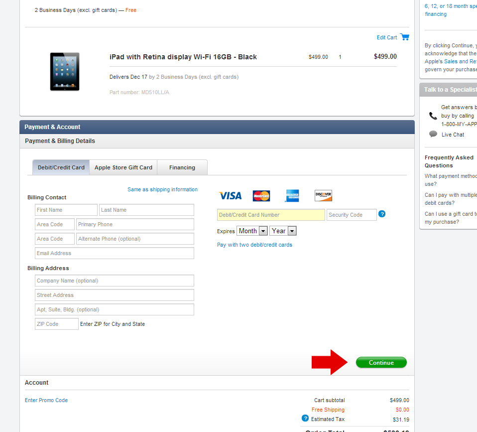Click the Visa card logo
477x432 pixels.
click(231, 196)
